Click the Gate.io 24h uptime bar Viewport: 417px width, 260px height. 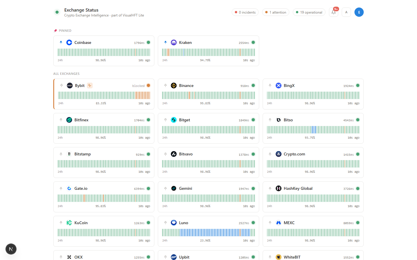click(104, 198)
